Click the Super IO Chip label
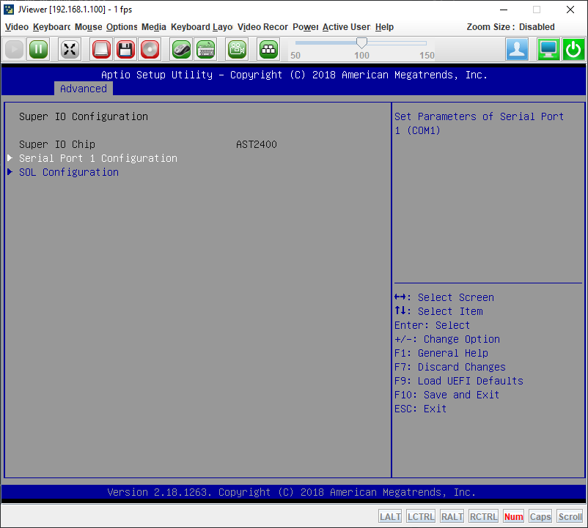Viewport: 588px width, 528px height. tap(57, 144)
